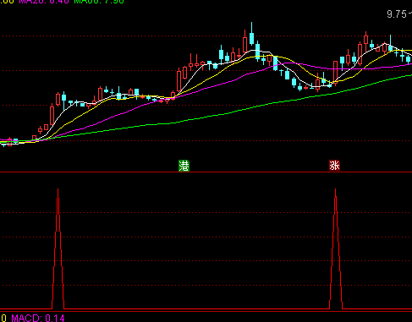Click the MACD: 0.14 indicator label
Screen dimensions: 412x322
pyautogui.click(x=38, y=318)
